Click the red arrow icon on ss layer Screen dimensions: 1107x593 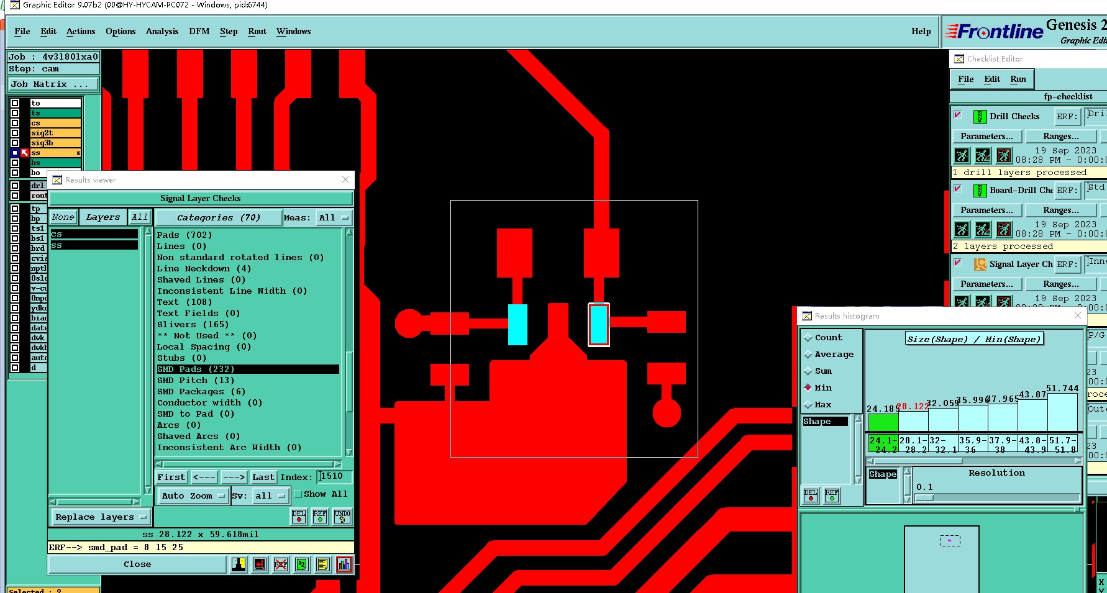point(25,153)
